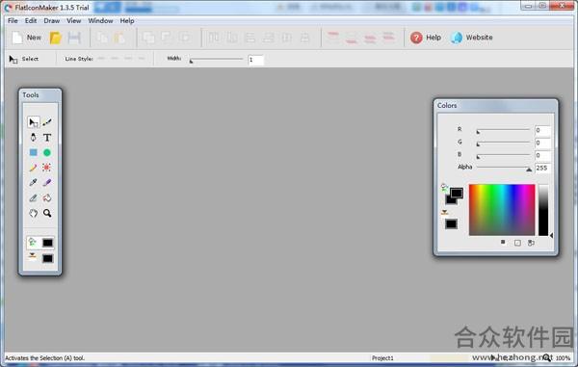The width and height of the screenshot is (578, 367).
Task: Activate the Eyedropper tool
Action: (33, 182)
